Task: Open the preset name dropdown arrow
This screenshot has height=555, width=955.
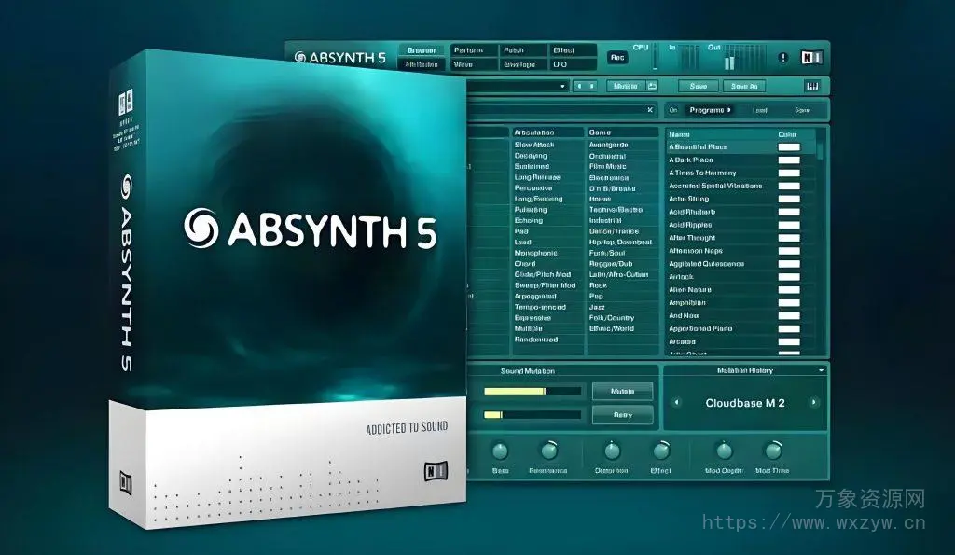Action: coord(564,86)
